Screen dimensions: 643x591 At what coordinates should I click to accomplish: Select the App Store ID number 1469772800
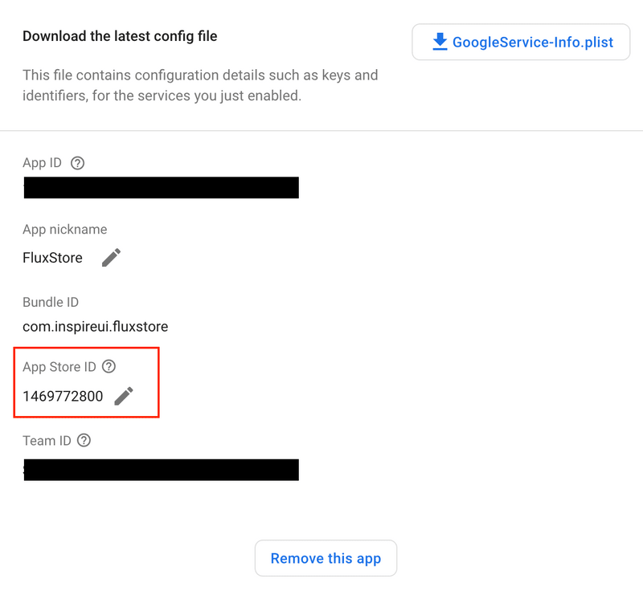pyautogui.click(x=63, y=396)
